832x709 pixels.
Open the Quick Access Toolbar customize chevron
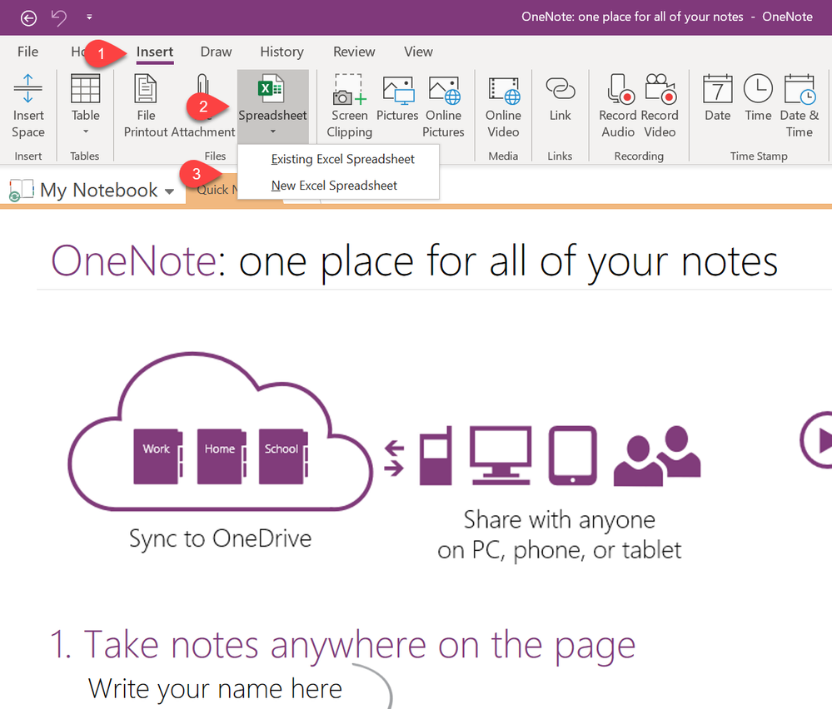[89, 17]
